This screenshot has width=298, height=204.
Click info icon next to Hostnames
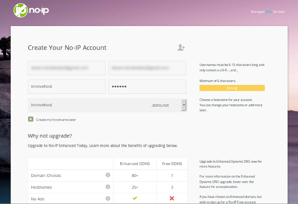107,187
